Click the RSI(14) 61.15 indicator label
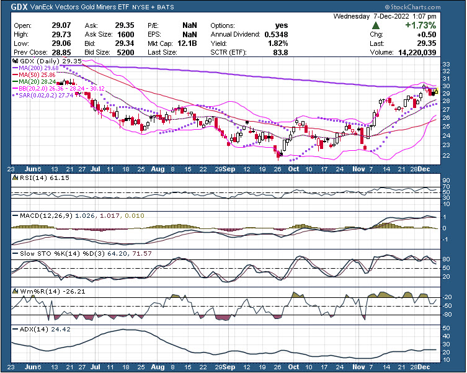 point(45,178)
